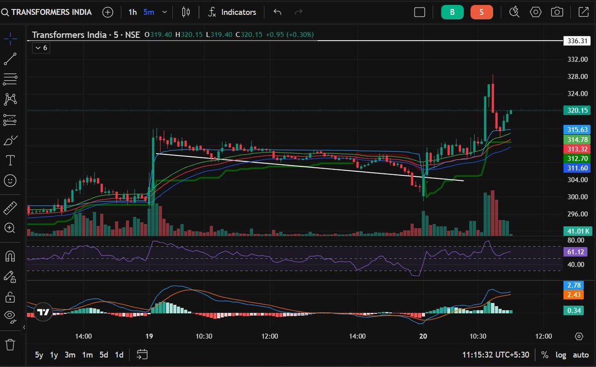The image size is (596, 367).
Task: Select the 5m timeframe
Action: [149, 12]
